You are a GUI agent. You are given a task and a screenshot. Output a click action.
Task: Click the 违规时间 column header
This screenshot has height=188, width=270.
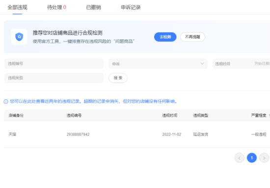coord(170,115)
